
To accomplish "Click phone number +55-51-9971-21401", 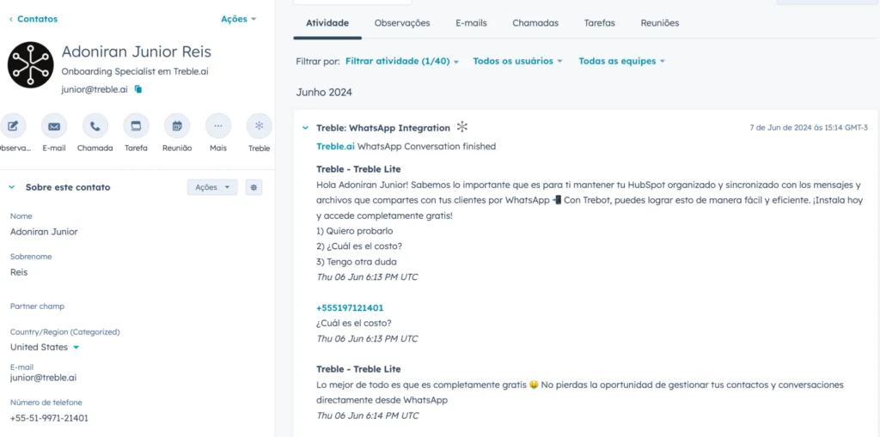I will click(x=49, y=418).
